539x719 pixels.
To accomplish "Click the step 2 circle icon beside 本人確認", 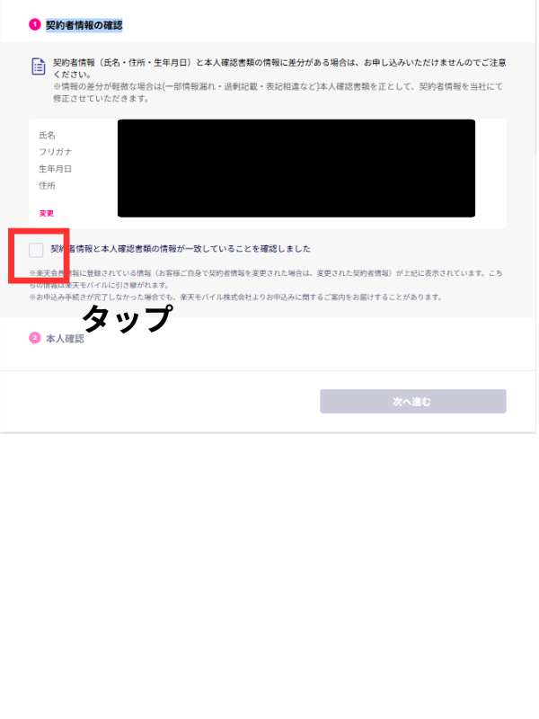I will click(x=35, y=338).
